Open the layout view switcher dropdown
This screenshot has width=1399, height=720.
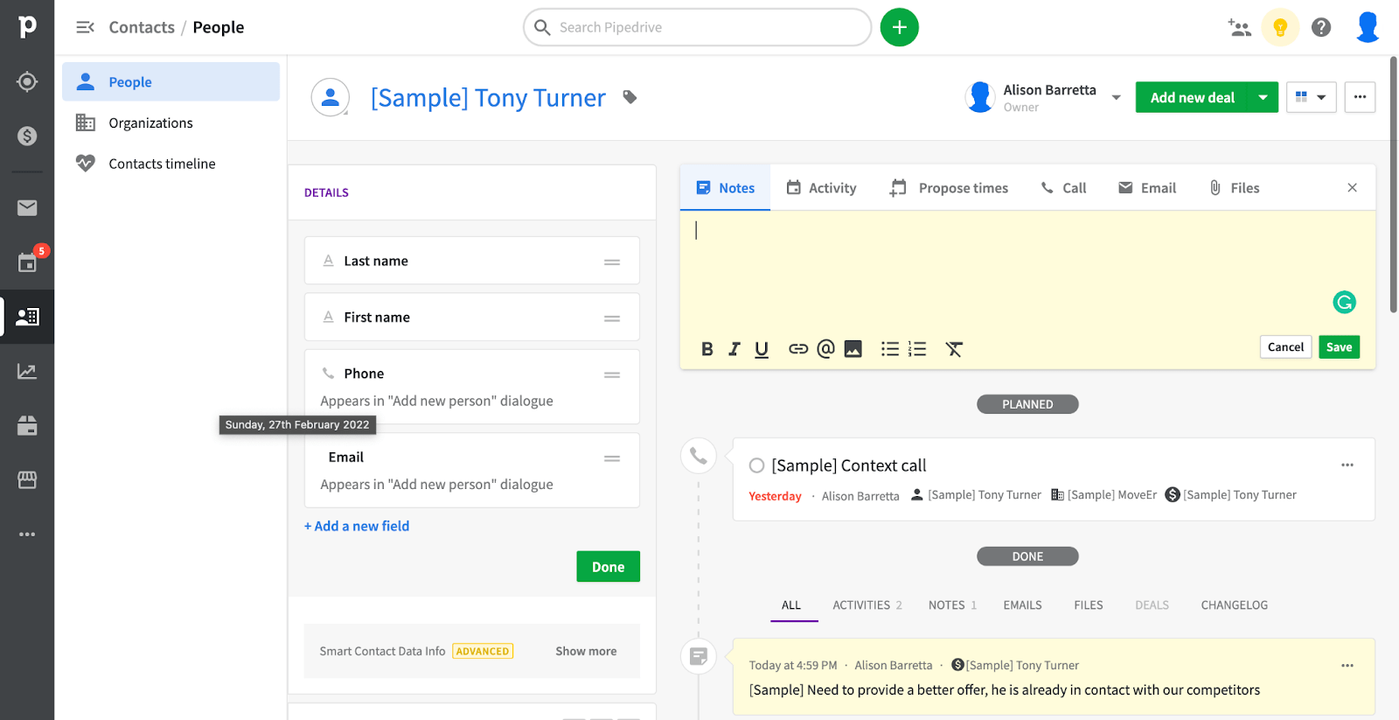(x=1311, y=97)
